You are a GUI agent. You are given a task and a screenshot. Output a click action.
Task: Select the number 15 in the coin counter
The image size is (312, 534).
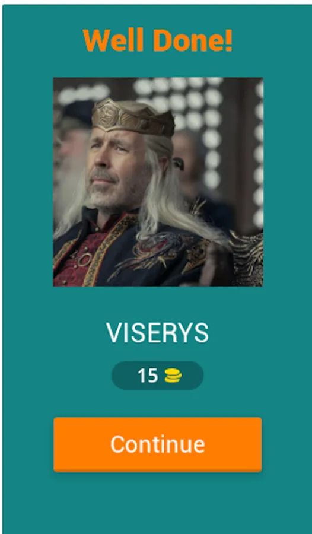click(x=148, y=376)
